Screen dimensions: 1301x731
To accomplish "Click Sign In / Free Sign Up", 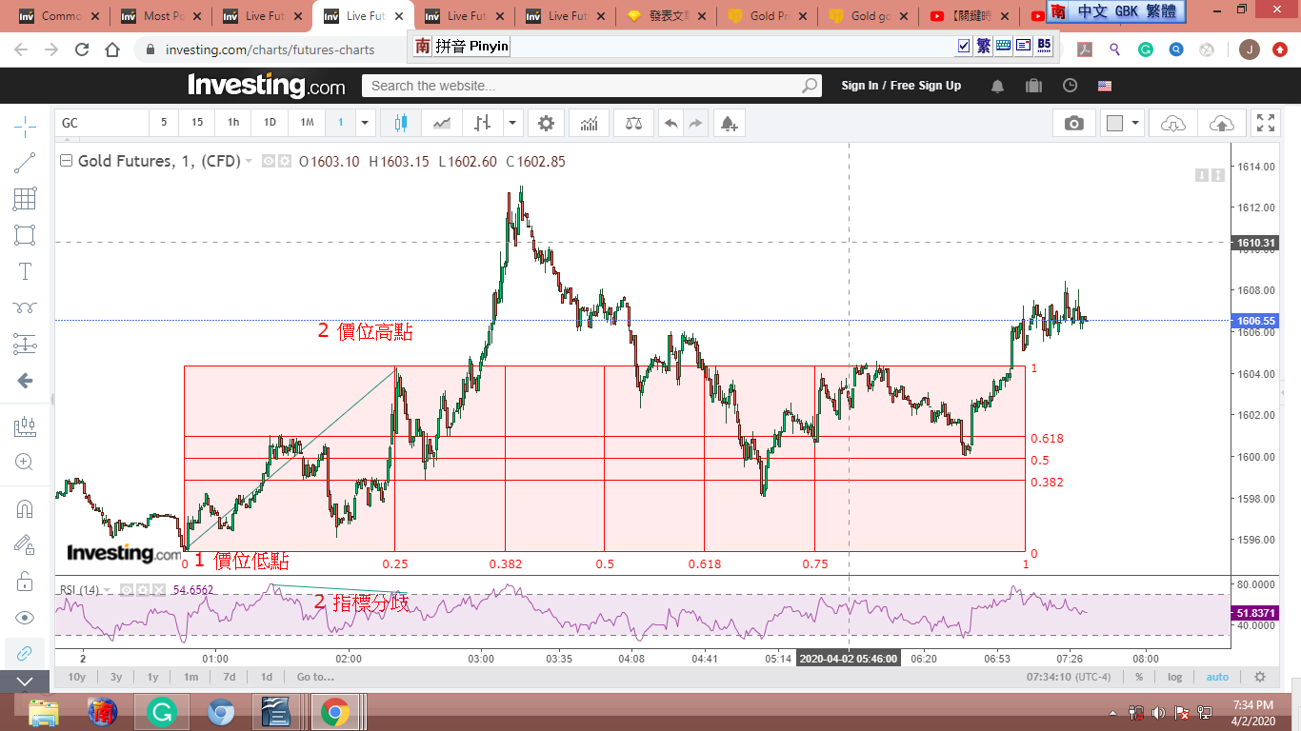I will (901, 86).
